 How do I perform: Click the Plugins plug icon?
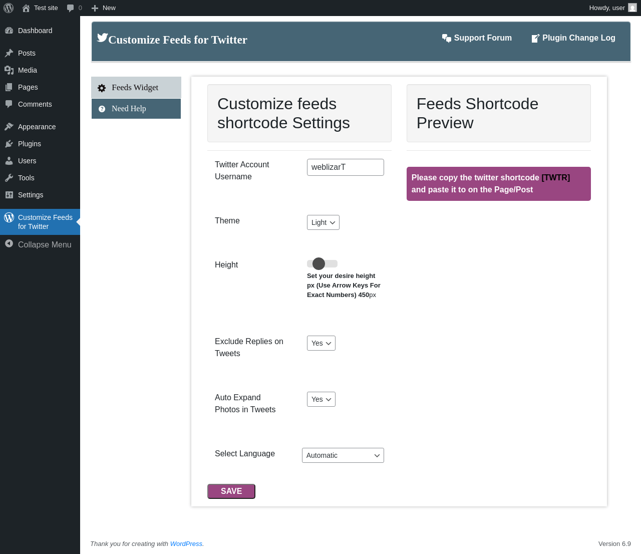click(x=9, y=144)
